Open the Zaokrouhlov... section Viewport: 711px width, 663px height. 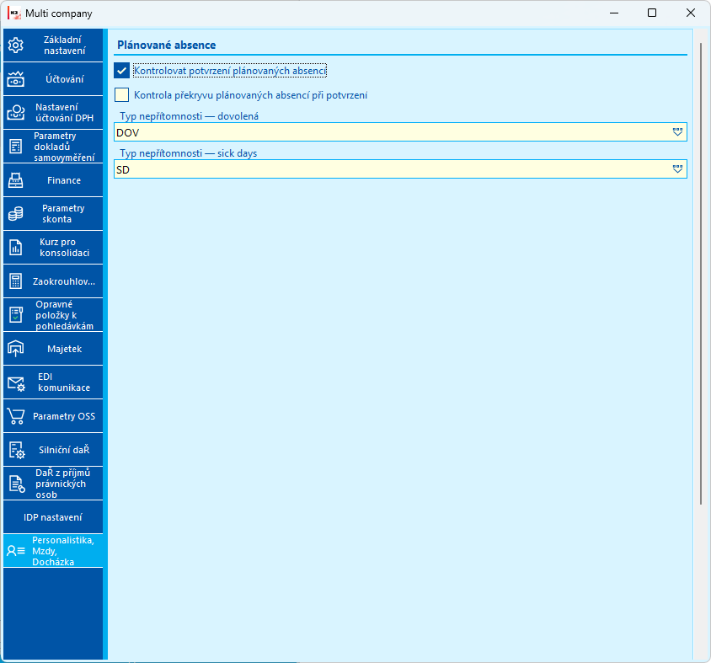tap(53, 281)
